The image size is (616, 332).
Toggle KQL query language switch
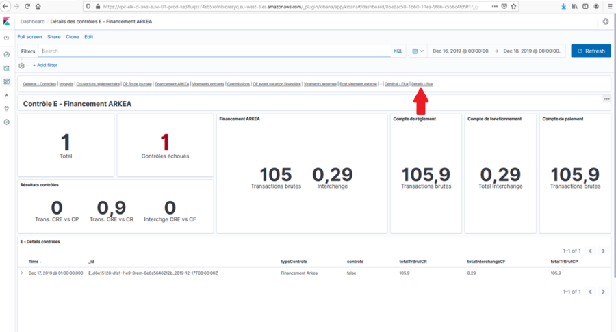(x=398, y=51)
